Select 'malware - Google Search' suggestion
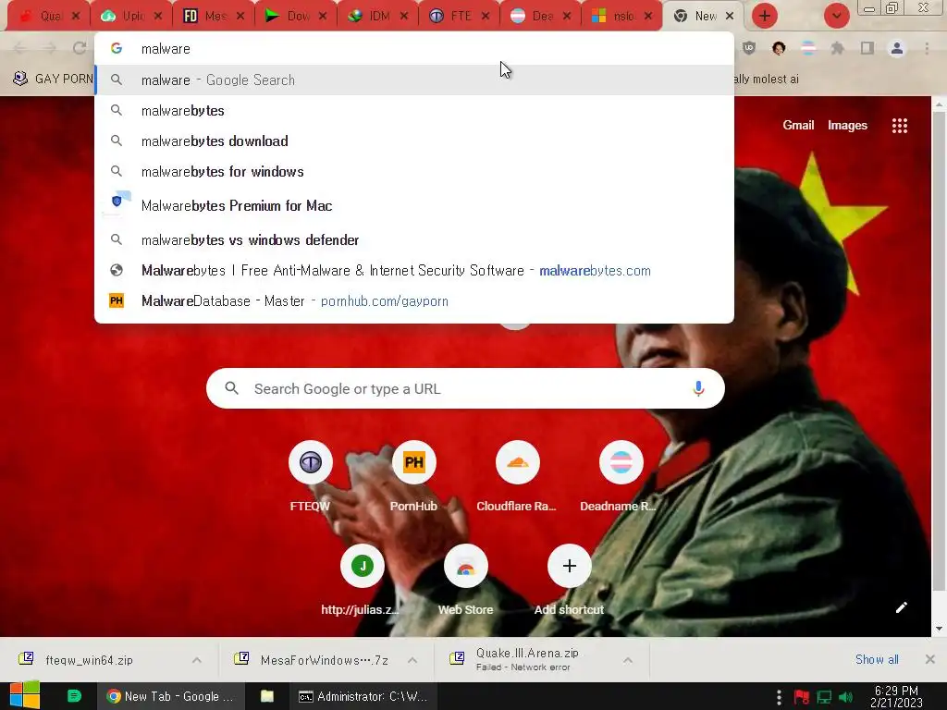The width and height of the screenshot is (947, 710). coord(414,80)
